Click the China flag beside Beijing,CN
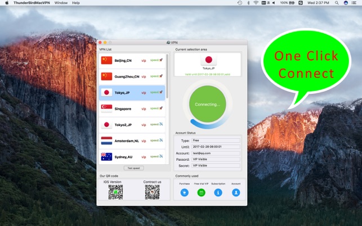The width and height of the screenshot is (362, 226). (x=106, y=60)
